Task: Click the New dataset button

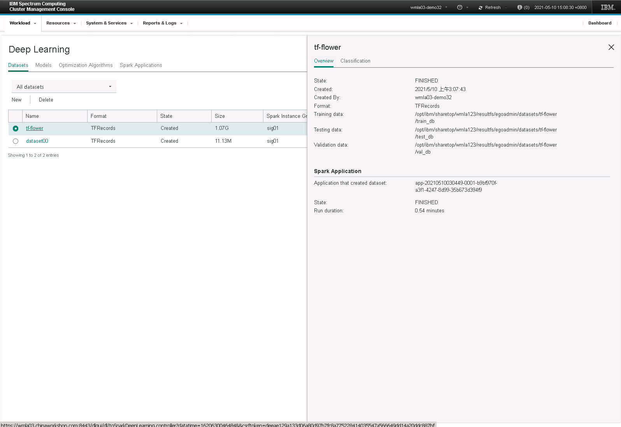Action: 17,100
